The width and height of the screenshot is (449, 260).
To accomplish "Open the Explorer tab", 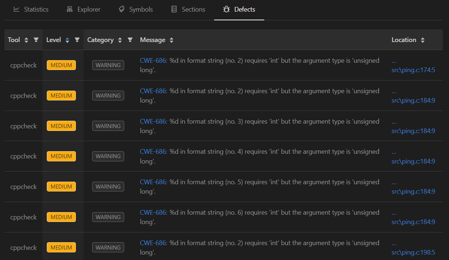I will pos(83,9).
